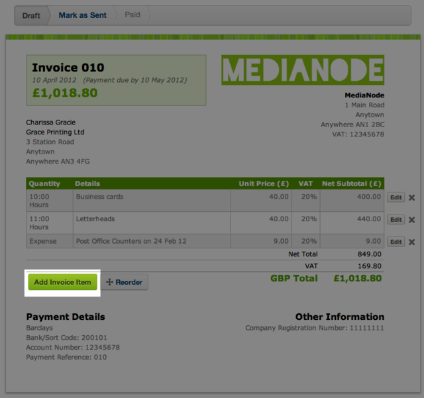Select the Draft status step
The height and width of the screenshot is (398, 424).
(31, 15)
